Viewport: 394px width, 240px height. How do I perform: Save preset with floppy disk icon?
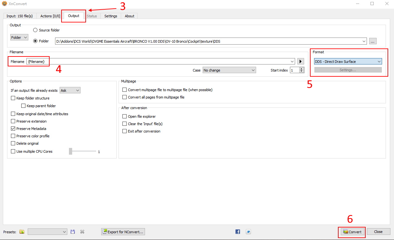[72, 232]
